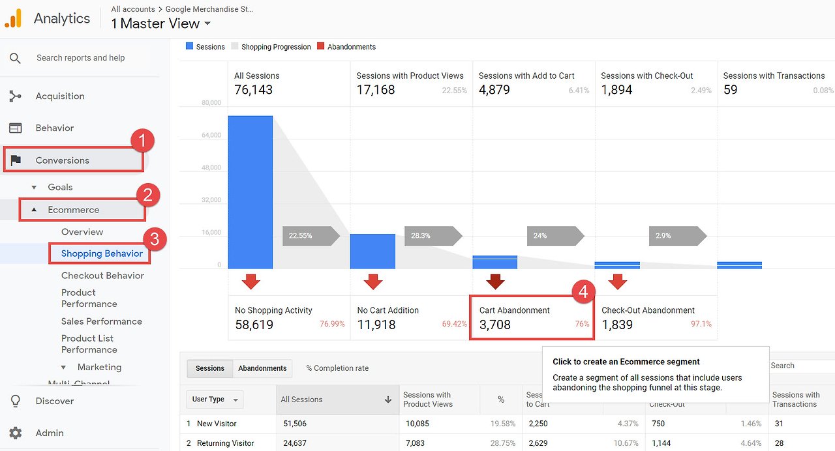Open the Discover page
Screen dimensions: 835x451
tap(55, 401)
